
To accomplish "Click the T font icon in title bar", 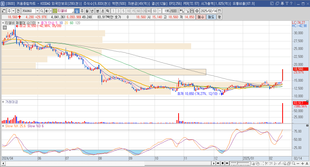I will click(287, 3).
